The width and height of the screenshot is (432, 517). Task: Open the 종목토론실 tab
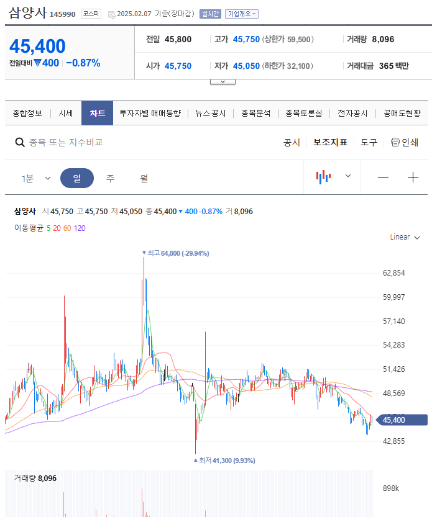pos(304,114)
